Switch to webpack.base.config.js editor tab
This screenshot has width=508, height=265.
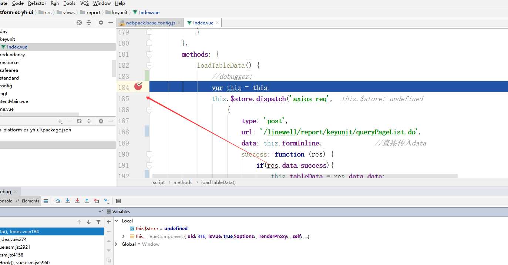coord(150,23)
